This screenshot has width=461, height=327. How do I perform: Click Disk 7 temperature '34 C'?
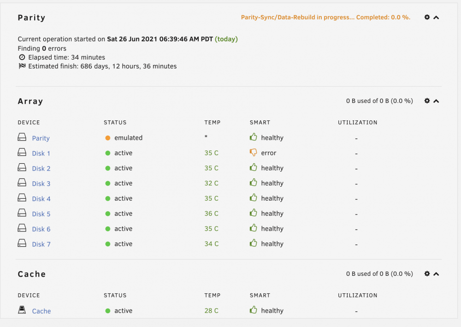tap(212, 244)
